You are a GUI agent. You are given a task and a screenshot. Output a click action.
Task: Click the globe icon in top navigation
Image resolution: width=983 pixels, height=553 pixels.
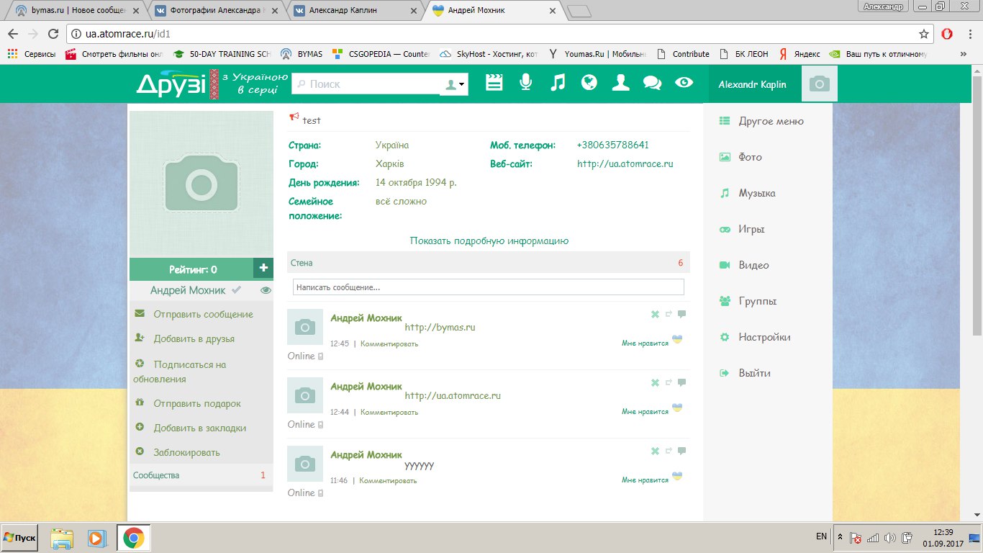pyautogui.click(x=589, y=84)
